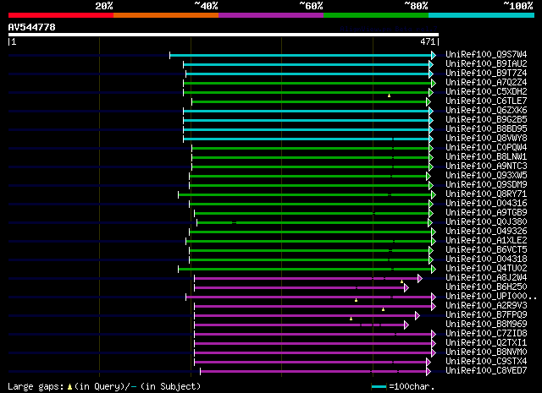Click the UniRef100_C7ZID8 label

[486, 334]
